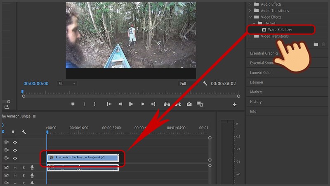Expand the Audio Effects folder
The image size is (330, 186).
tap(250, 4)
